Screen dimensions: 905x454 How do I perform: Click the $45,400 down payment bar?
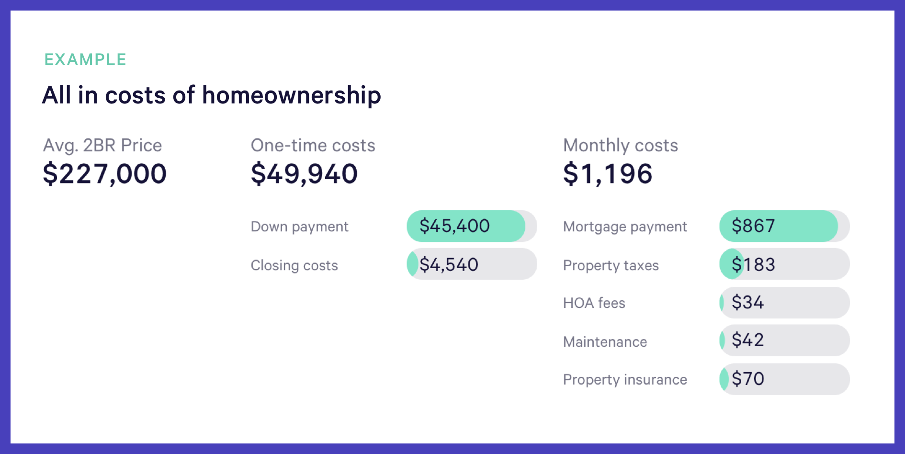[471, 226]
